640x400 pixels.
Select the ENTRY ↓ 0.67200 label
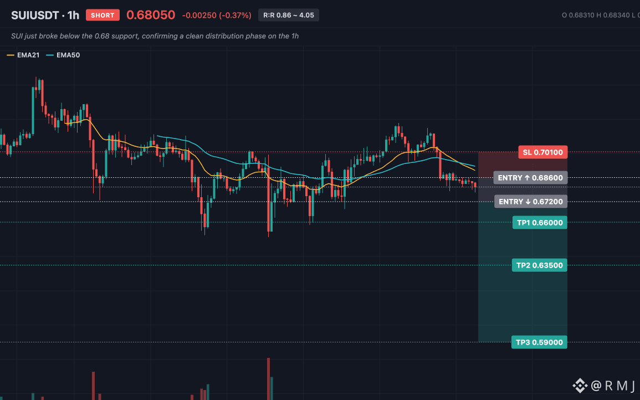(531, 201)
